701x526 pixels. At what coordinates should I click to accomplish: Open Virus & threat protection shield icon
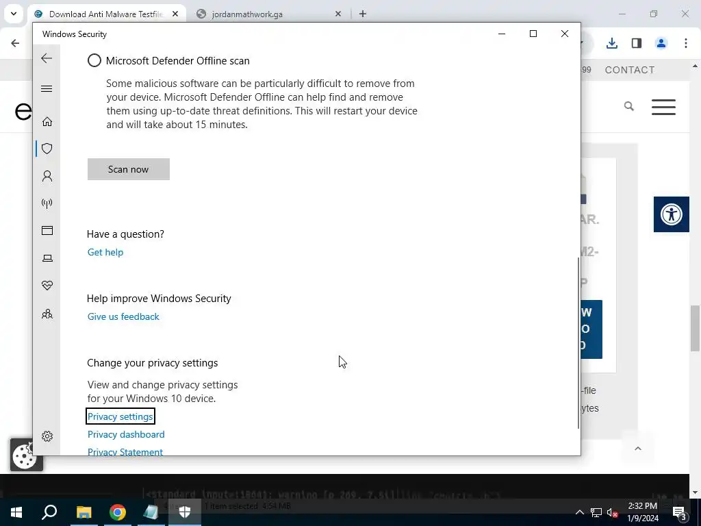[x=47, y=149]
